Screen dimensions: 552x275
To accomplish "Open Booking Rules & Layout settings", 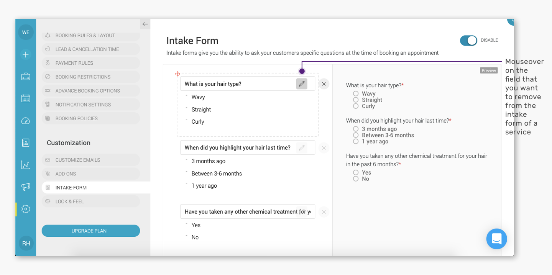I will click(x=91, y=35).
